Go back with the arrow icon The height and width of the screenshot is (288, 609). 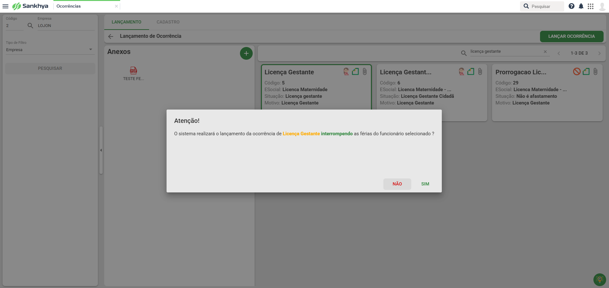[x=111, y=37]
